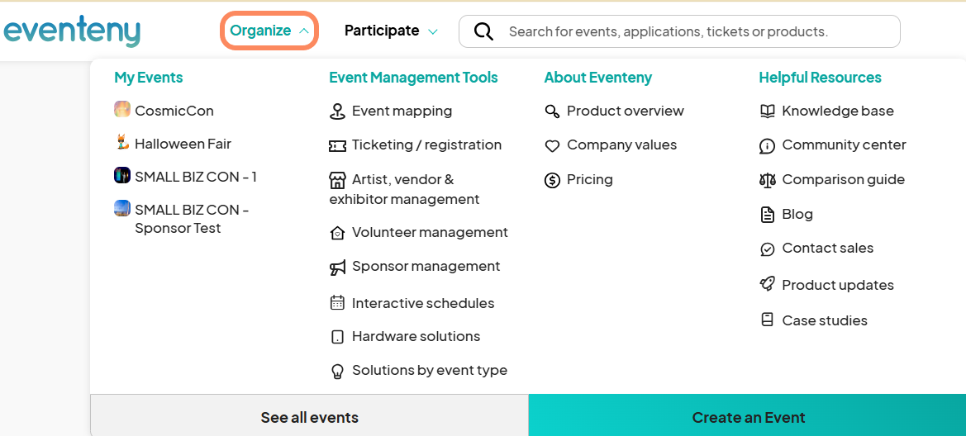The image size is (966, 436).
Task: Click the megaphone icon beside Sponsor management
Action: point(337,267)
